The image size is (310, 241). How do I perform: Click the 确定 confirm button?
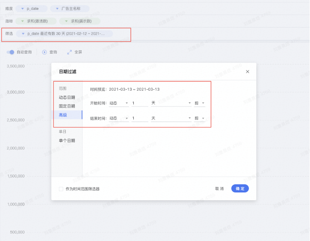tap(240, 189)
